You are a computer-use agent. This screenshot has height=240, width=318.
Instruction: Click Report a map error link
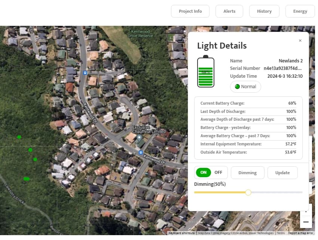300,233
